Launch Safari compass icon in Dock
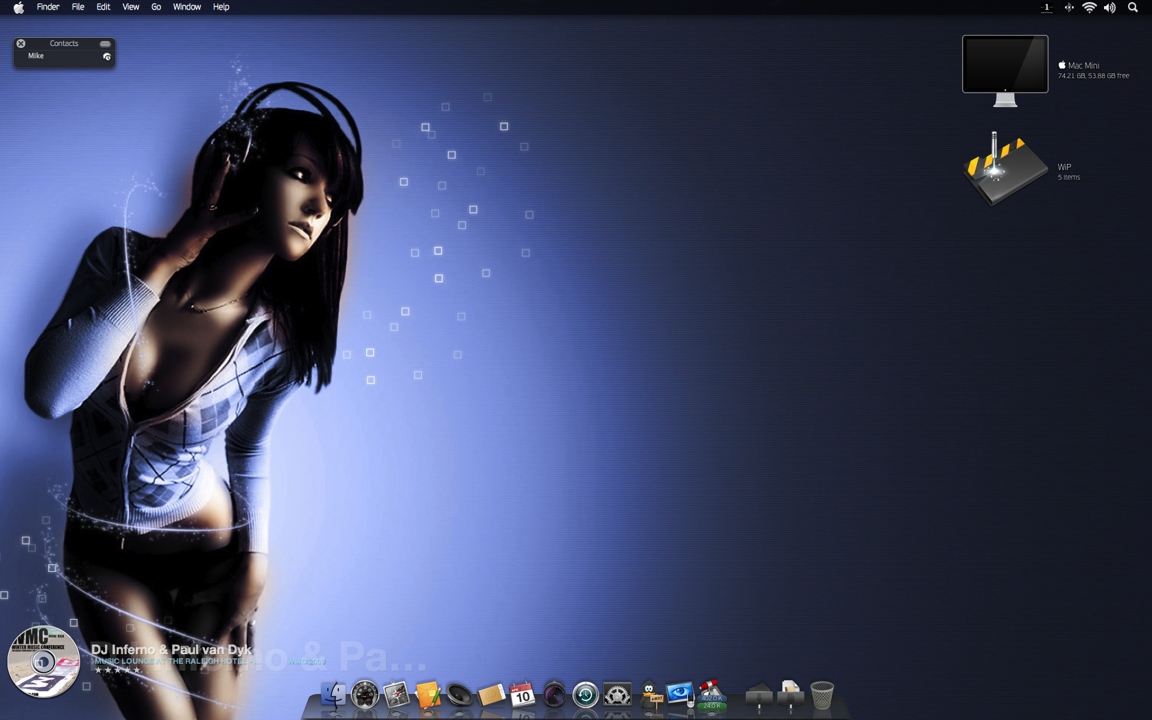 click(x=396, y=695)
